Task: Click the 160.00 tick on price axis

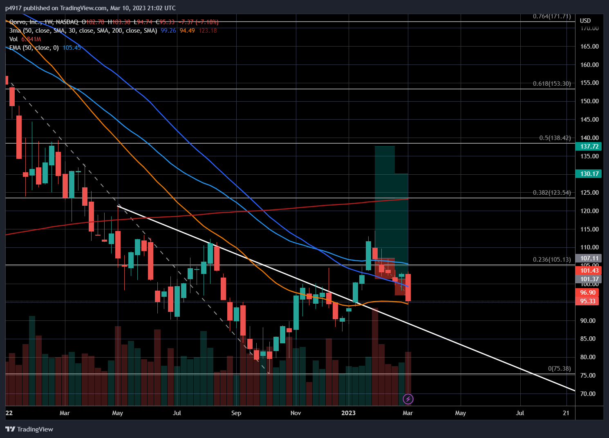Action: 589,64
